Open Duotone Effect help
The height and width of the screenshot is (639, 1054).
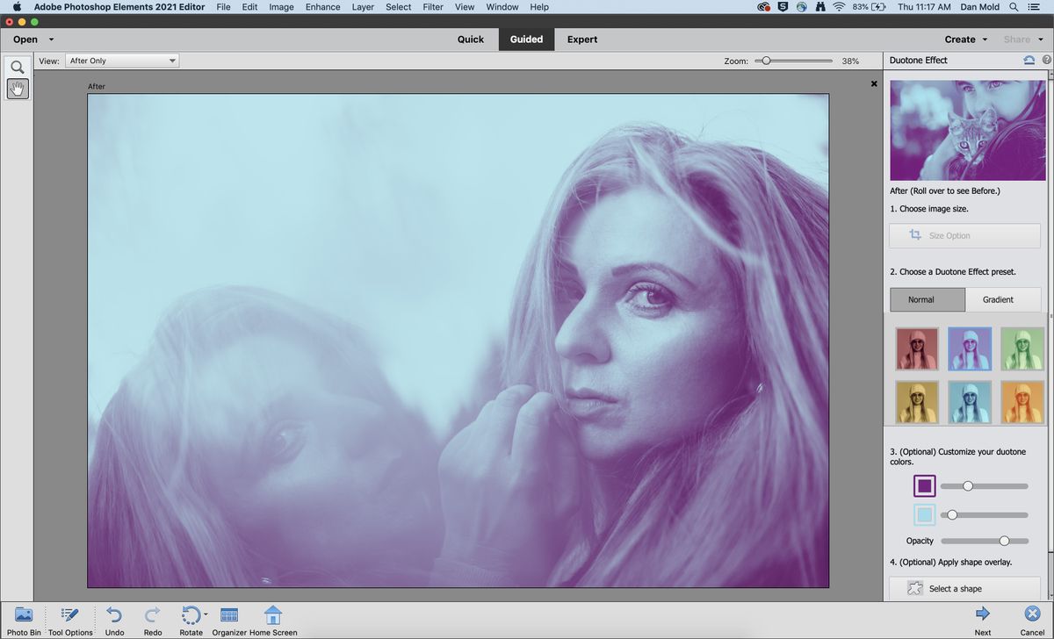[x=1046, y=60]
